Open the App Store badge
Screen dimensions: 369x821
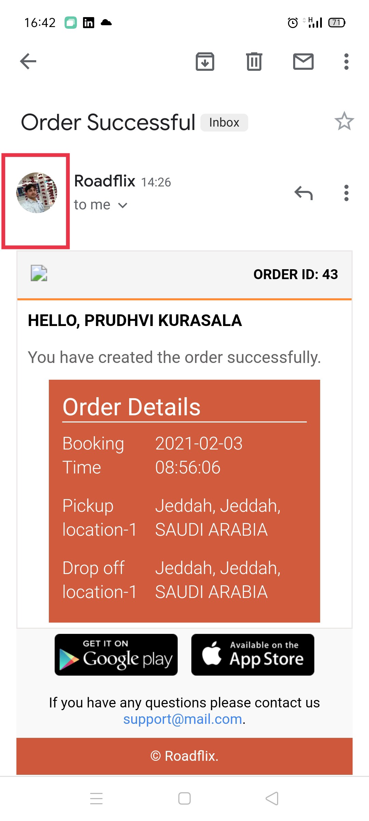tap(253, 655)
